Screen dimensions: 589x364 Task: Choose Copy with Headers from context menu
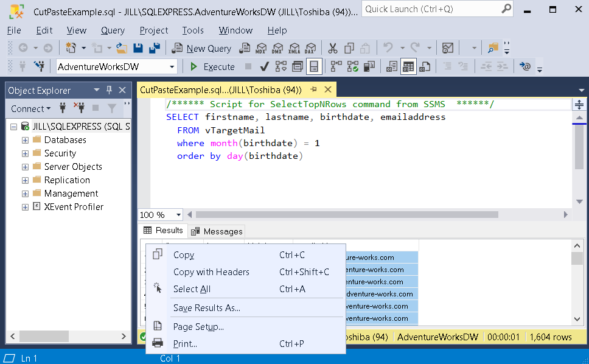tap(246, 272)
